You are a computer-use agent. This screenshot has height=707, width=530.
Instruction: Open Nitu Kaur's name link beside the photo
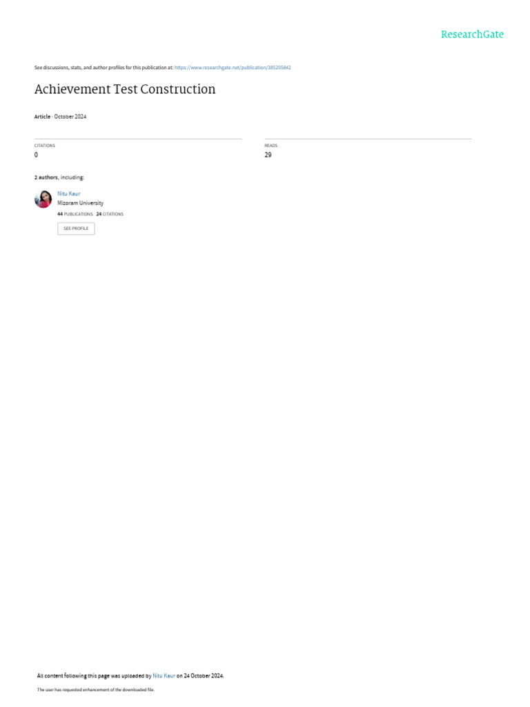click(69, 193)
